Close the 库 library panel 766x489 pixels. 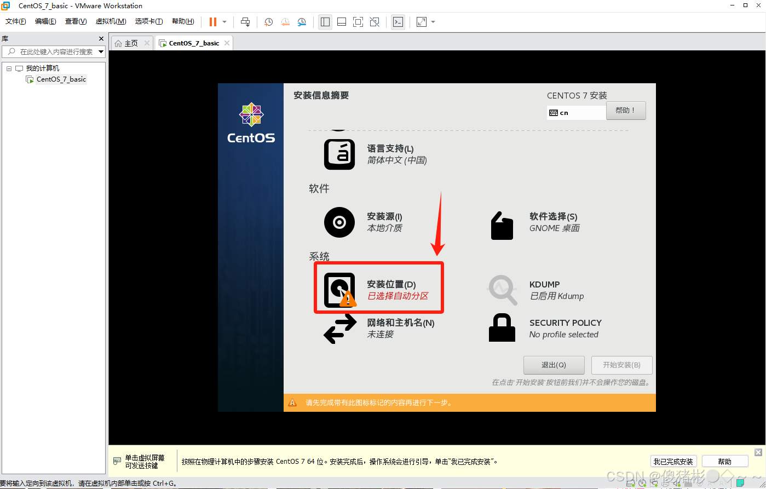pyautogui.click(x=101, y=38)
